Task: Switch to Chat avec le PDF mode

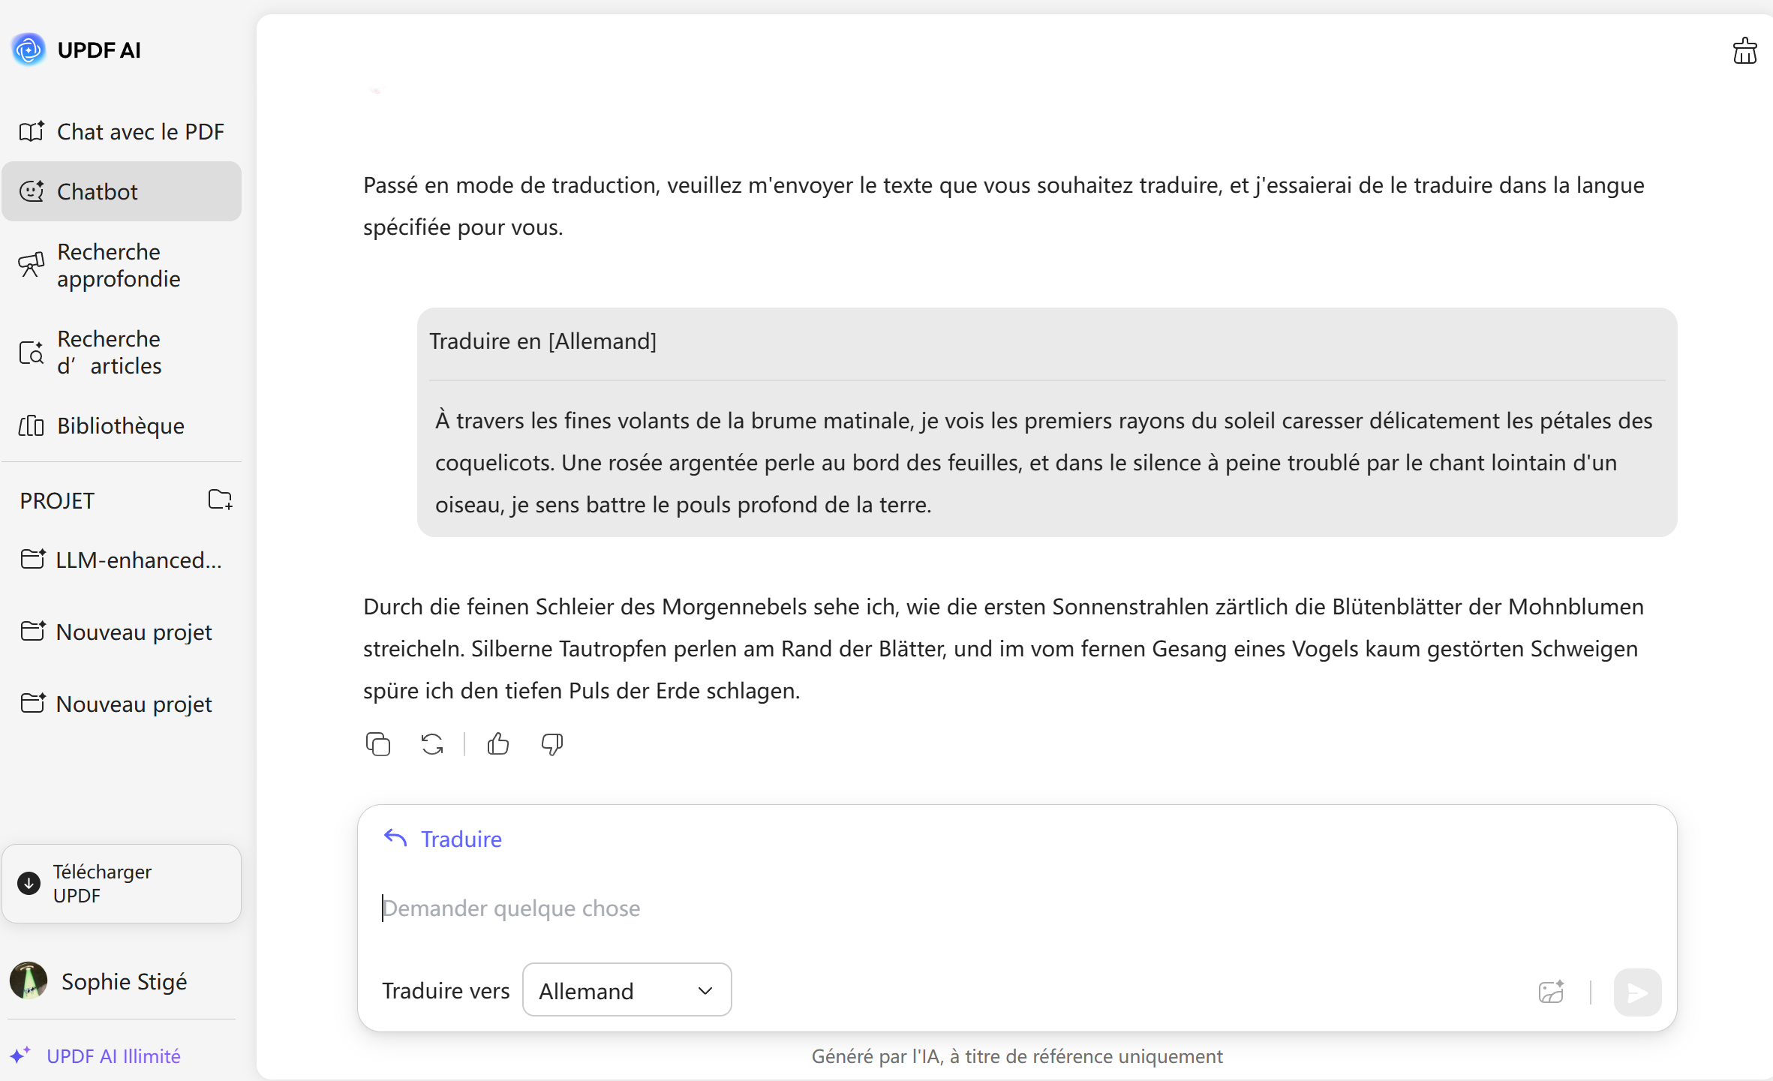Action: point(122,131)
